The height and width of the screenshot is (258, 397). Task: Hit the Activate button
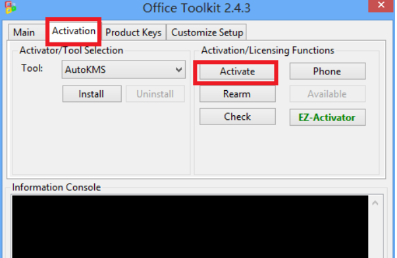coord(237,71)
